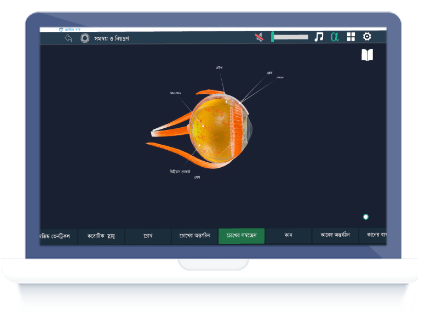This screenshot has width=431, height=324.
Task: Click the sectioned eye 3D model
Action: [x=216, y=129]
